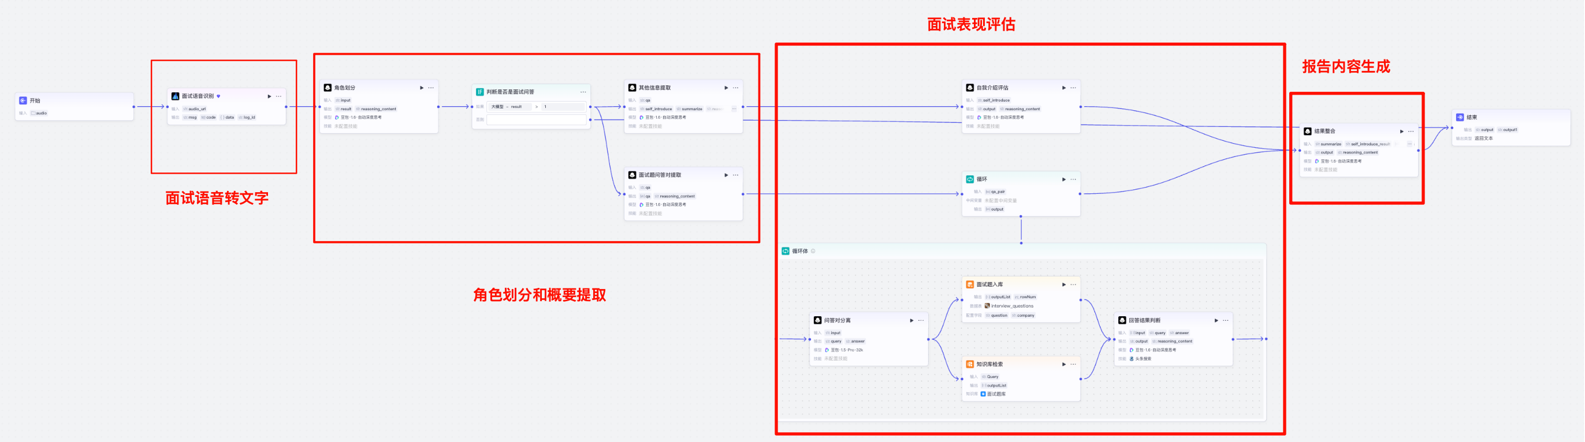Click the 面试题库 knowledge base link

pyautogui.click(x=996, y=394)
